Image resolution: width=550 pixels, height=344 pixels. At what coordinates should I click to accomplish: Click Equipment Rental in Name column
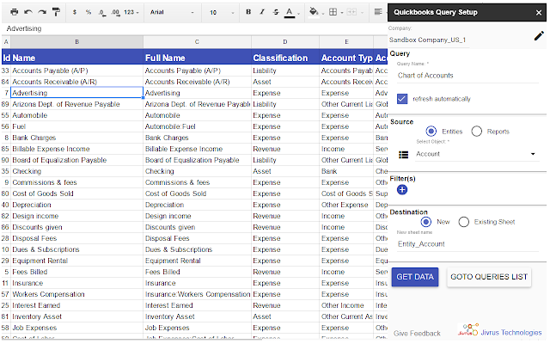click(x=76, y=261)
